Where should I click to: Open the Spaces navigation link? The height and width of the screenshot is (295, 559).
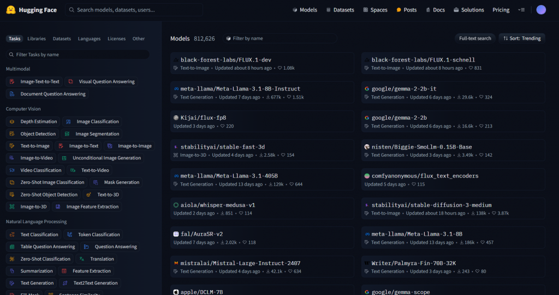click(375, 10)
